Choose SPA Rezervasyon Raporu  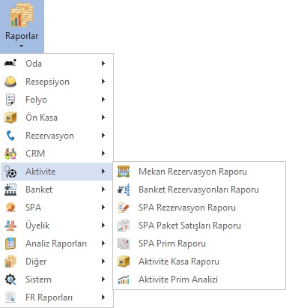click(199, 208)
